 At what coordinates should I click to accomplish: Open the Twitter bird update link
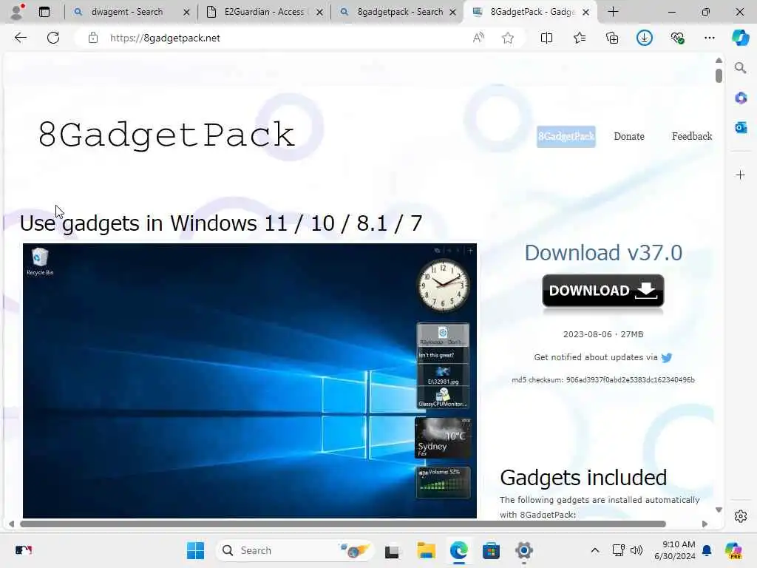pos(667,357)
